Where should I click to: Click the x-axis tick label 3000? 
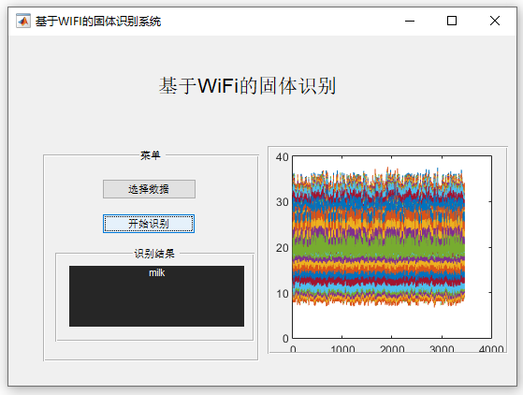[x=442, y=348]
